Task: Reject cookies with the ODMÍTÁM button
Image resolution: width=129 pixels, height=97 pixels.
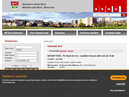Action: 120,84
